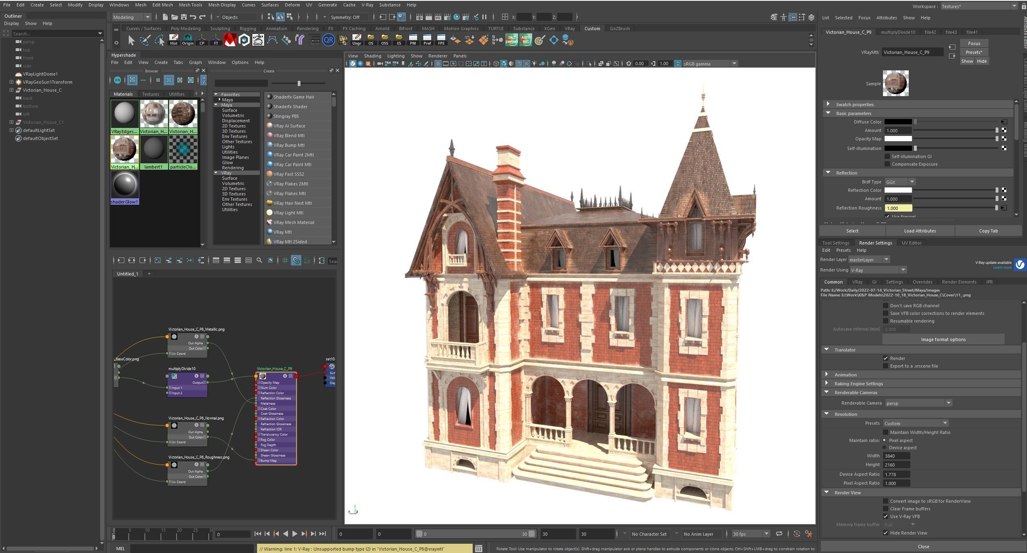Uncheck the Hide Render View checkbox
1027x553 pixels.
pyautogui.click(x=885, y=533)
